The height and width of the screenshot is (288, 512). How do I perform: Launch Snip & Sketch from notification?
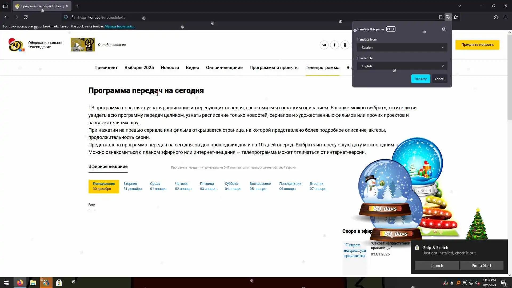[437, 266]
